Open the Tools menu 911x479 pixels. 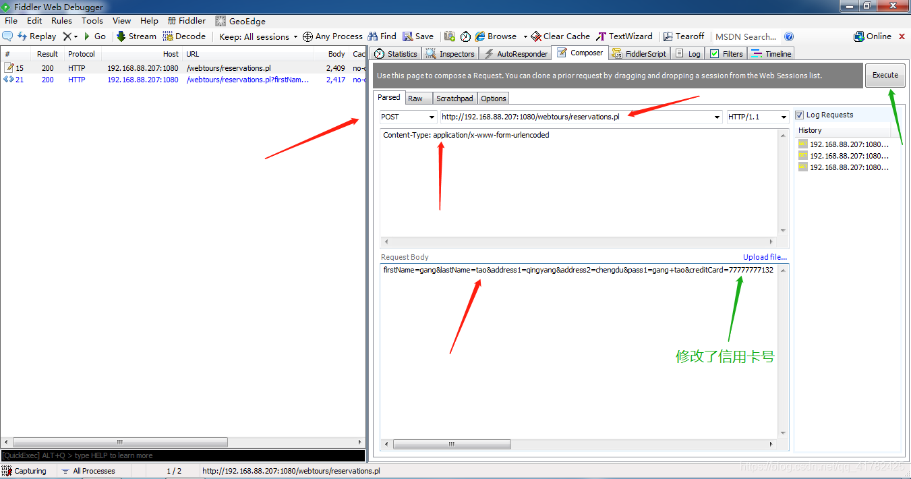[92, 21]
